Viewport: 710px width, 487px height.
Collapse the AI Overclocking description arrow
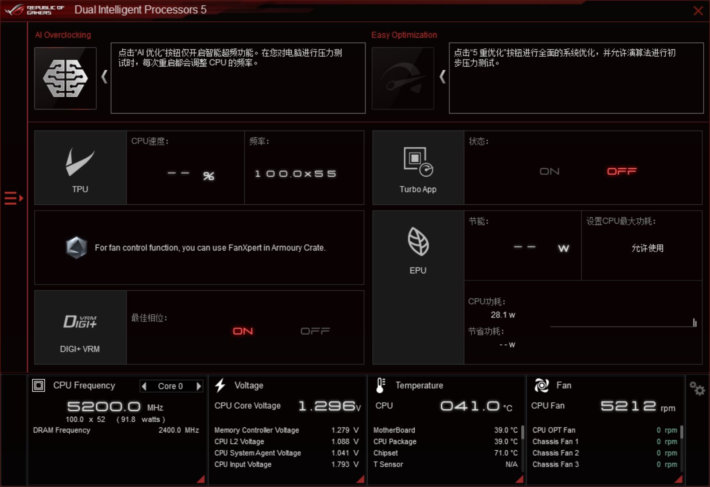point(104,77)
